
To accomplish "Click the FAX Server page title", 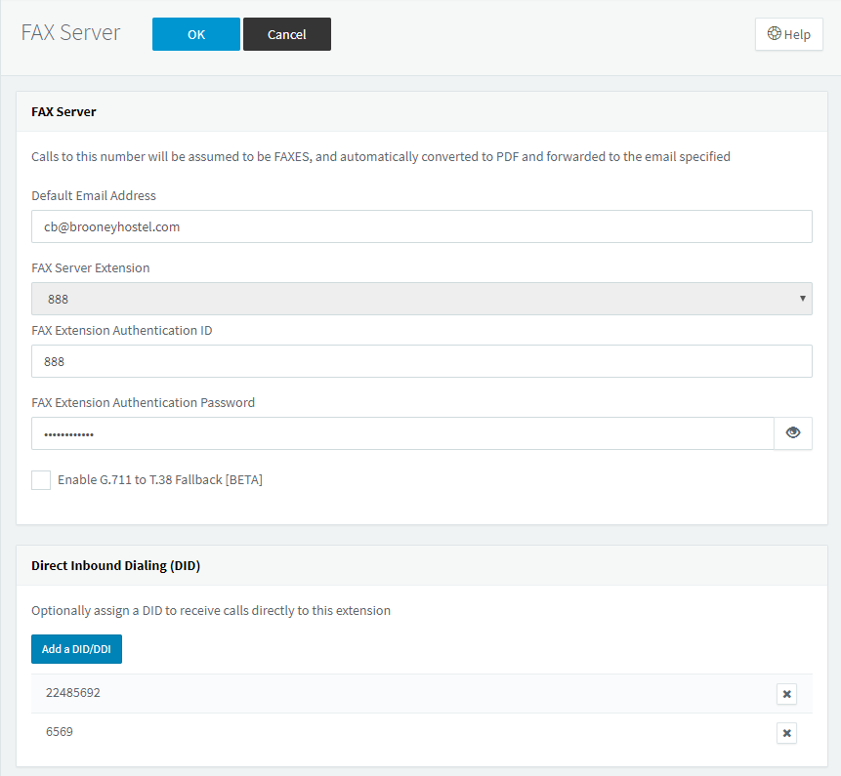I will 70,32.
